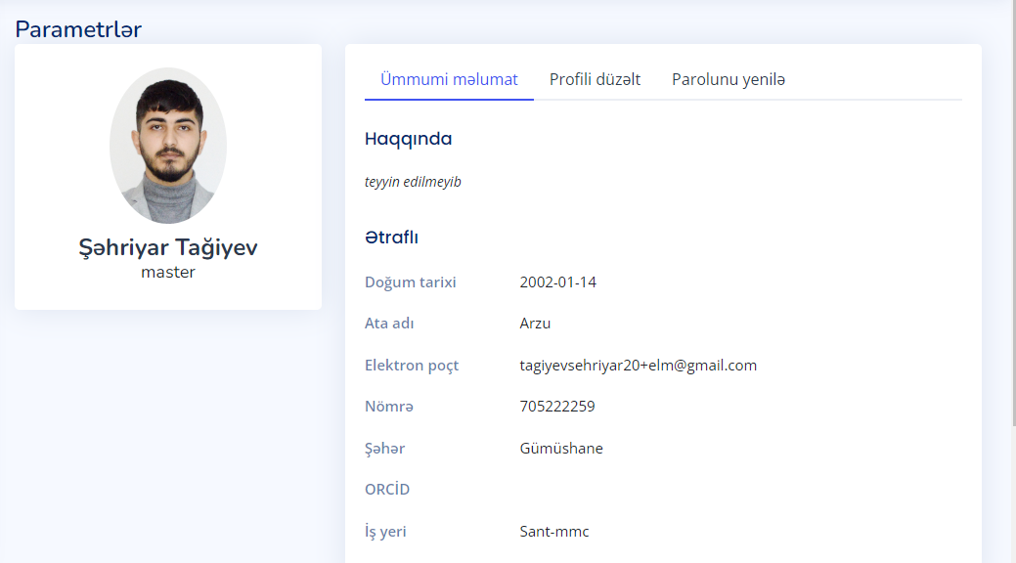The width and height of the screenshot is (1016, 563).
Task: Click the Elektron poçt label
Action: tap(412, 366)
